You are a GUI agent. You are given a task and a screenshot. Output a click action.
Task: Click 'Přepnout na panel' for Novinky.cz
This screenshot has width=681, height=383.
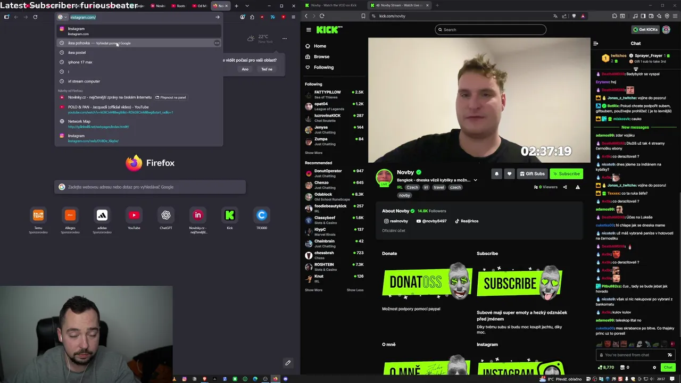[171, 97]
